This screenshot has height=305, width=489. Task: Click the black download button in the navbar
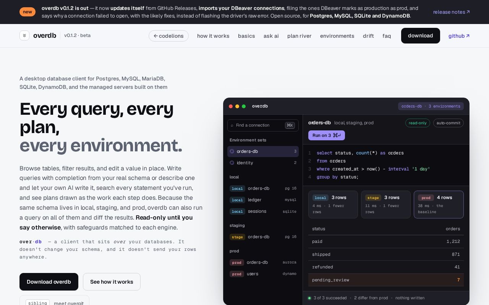[x=421, y=35]
